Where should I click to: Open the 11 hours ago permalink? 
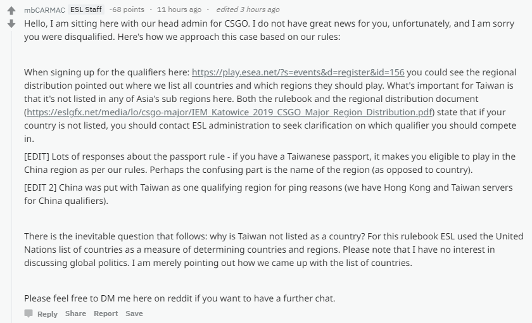pyautogui.click(x=179, y=9)
